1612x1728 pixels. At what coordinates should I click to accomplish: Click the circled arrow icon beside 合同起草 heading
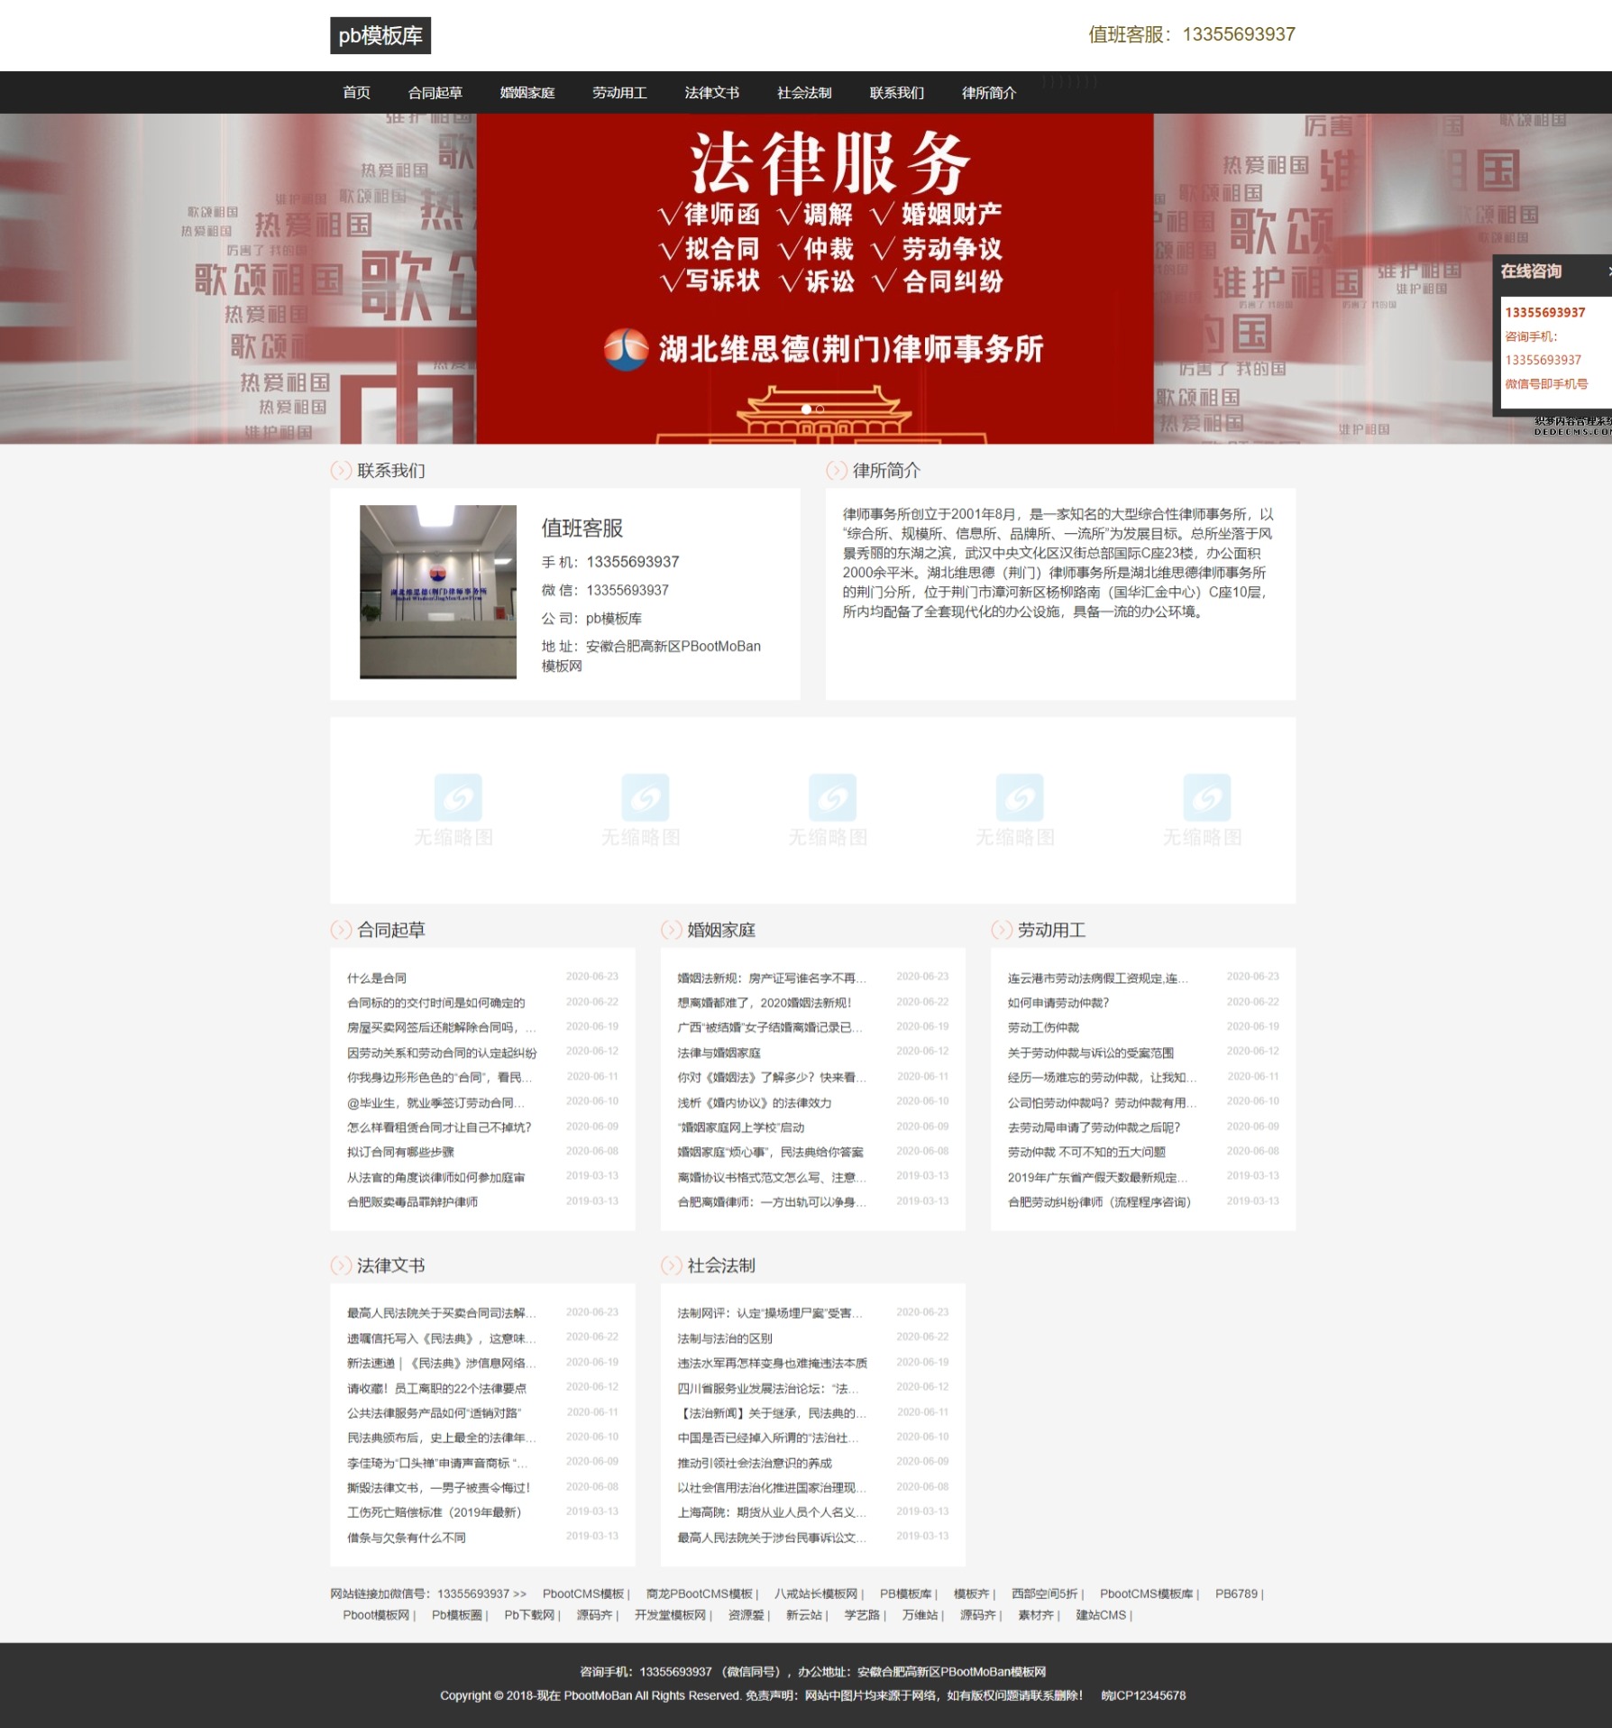tap(341, 930)
